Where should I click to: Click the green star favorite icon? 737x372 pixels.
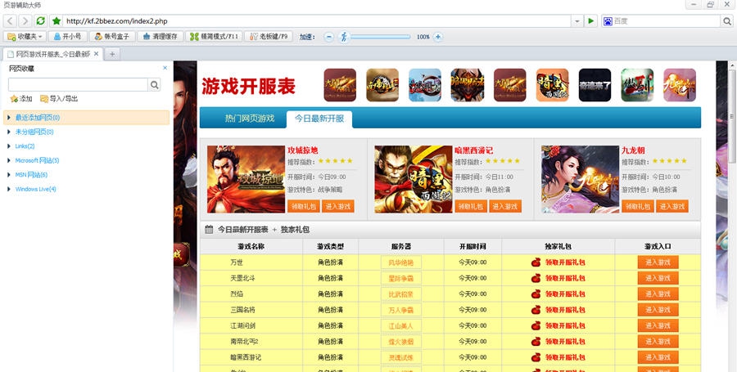click(57, 21)
